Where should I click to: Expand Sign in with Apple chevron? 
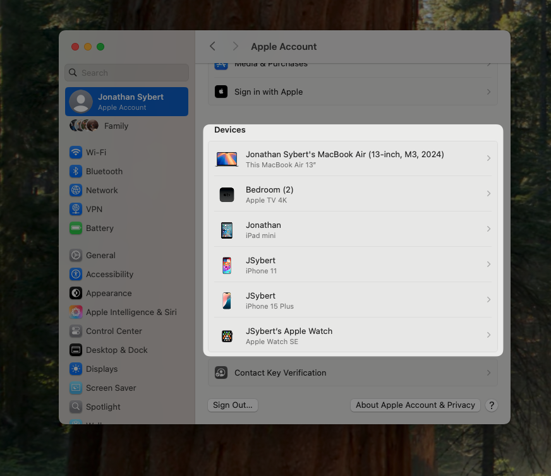point(488,92)
